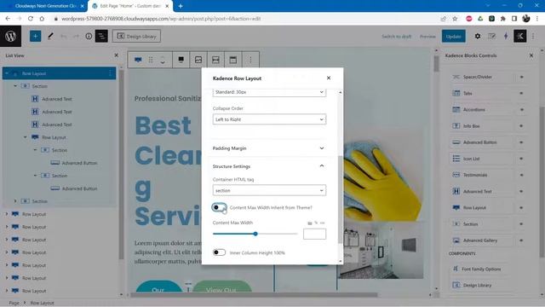This screenshot has height=307, width=545.
Task: Open the document details info icon
Action: point(89,36)
